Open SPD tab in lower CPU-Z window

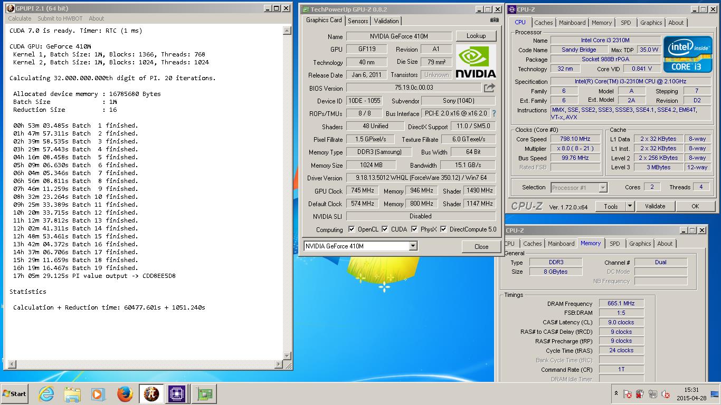coord(615,244)
